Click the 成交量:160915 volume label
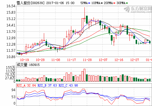The height and width of the screenshot is (106, 152). [x=28, y=65]
